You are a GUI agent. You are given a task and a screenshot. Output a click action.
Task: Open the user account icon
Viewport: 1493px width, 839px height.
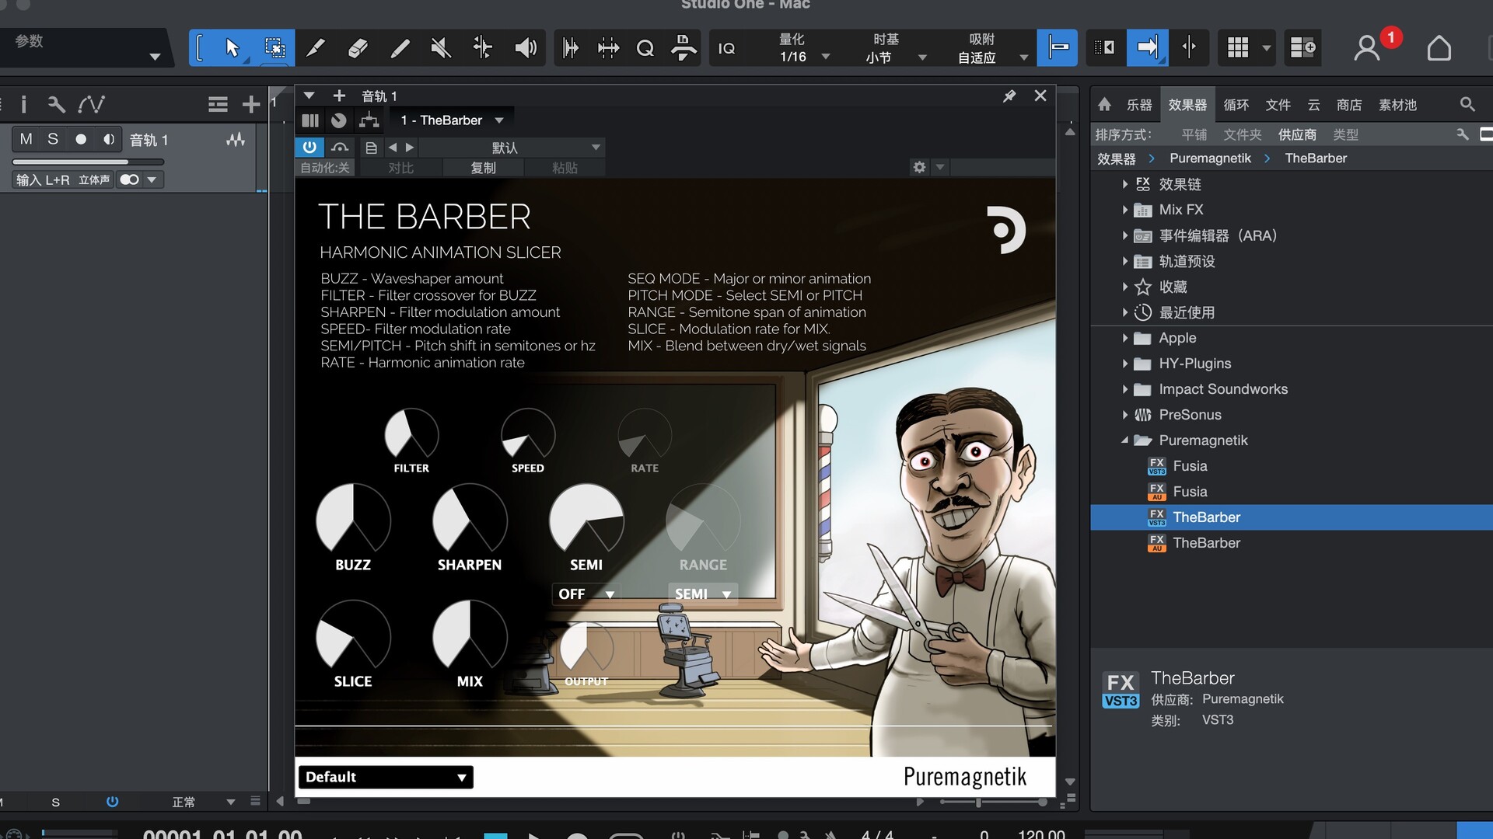pyautogui.click(x=1366, y=48)
